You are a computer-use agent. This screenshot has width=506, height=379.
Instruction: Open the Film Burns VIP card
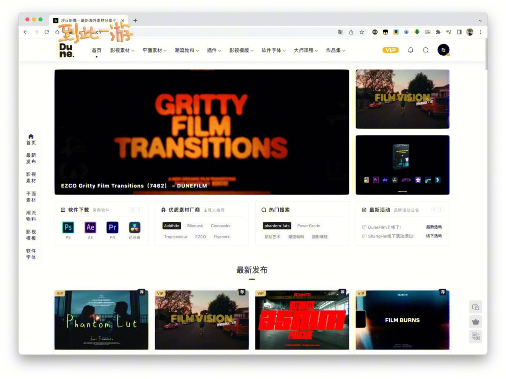click(x=402, y=320)
